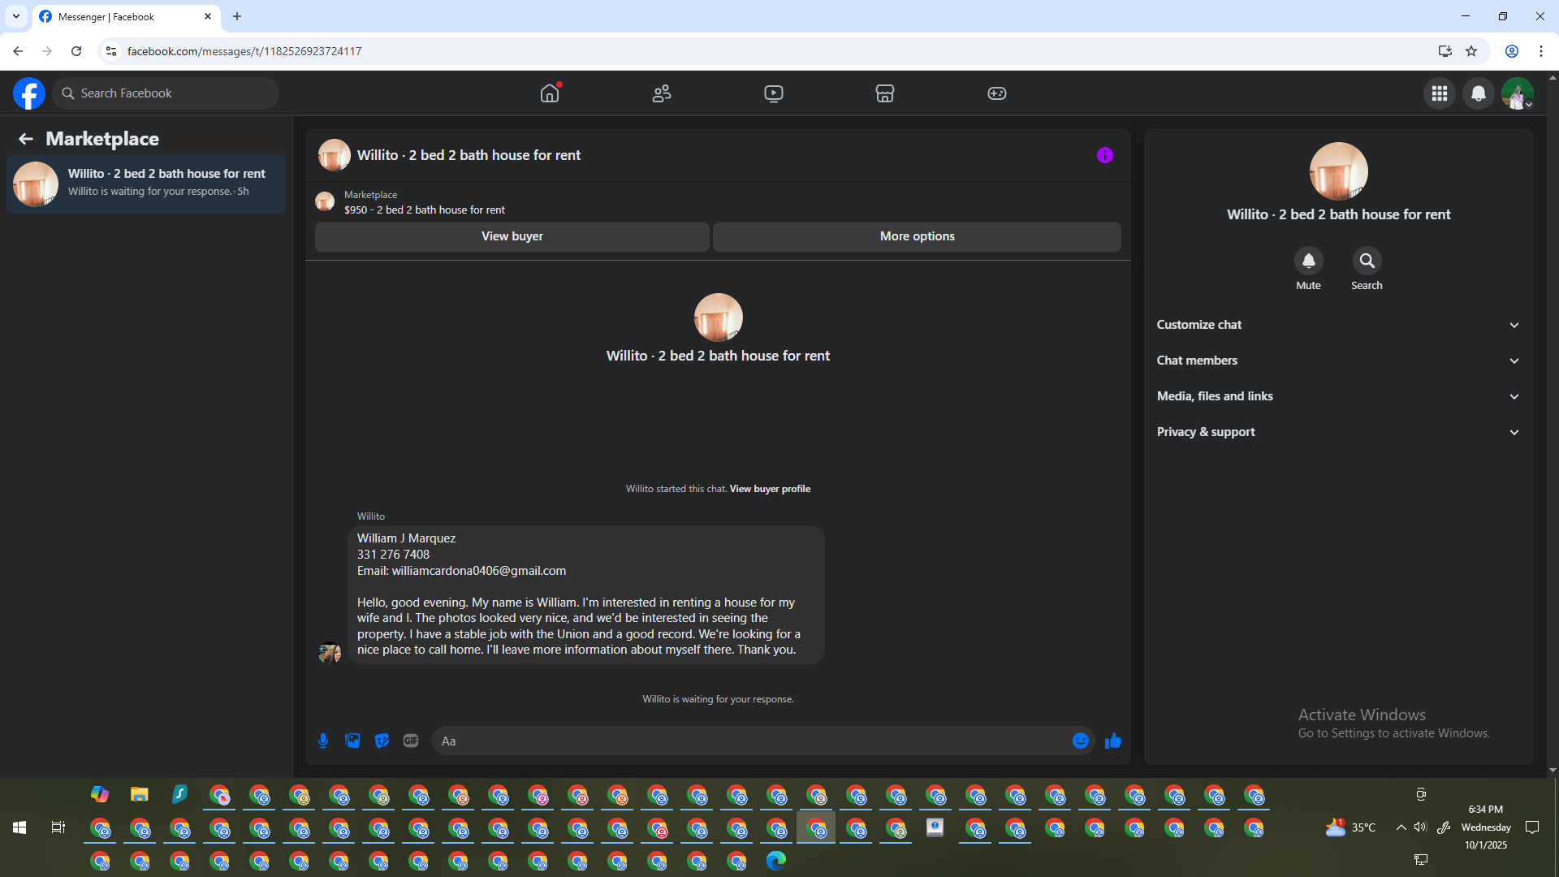Send a voice clip with the microphone icon
This screenshot has height=877, width=1559.
click(323, 741)
